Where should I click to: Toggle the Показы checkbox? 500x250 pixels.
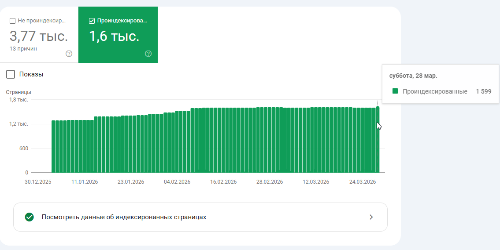(x=11, y=74)
